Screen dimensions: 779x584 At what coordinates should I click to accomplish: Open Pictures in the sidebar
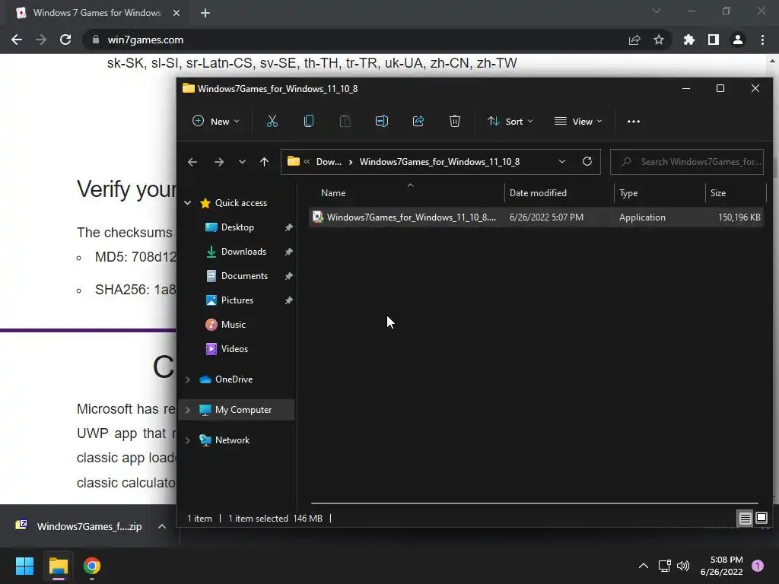(x=237, y=300)
